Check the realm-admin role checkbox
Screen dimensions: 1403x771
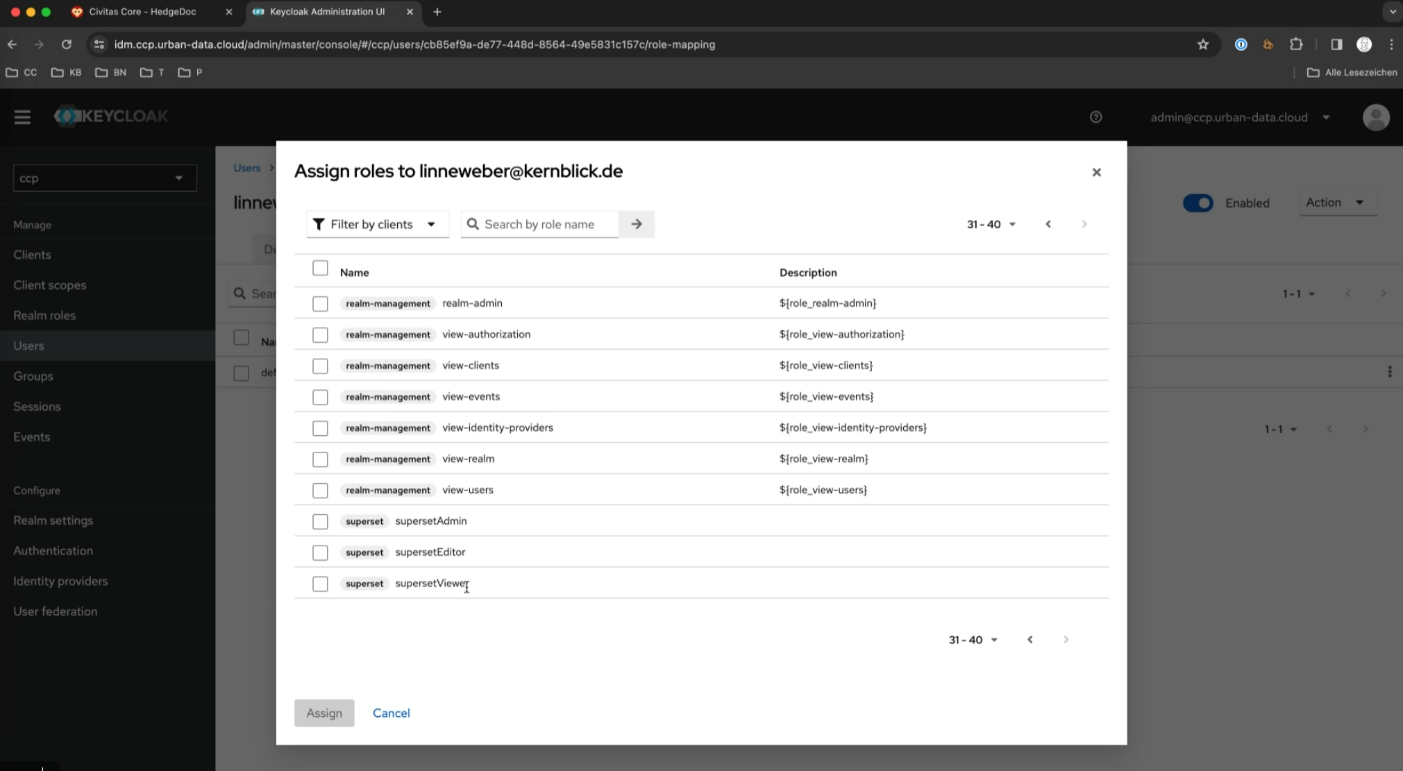point(320,304)
